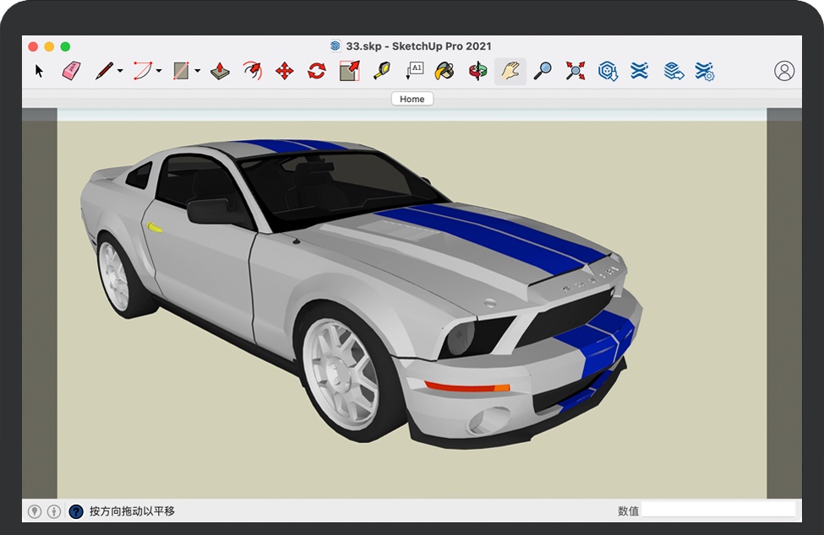Open the Rectangle shape tool dropdown arrow
Image resolution: width=824 pixels, height=535 pixels.
point(198,72)
